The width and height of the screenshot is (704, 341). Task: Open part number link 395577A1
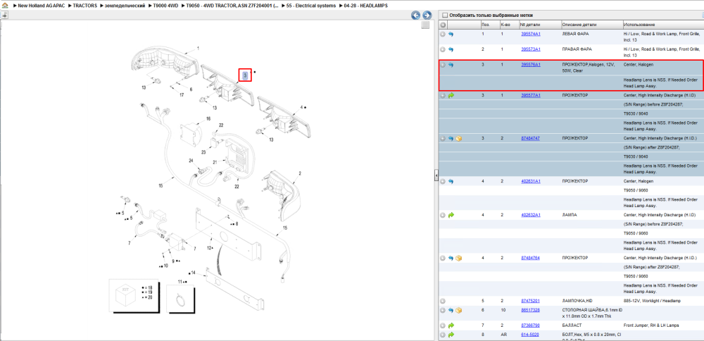[x=531, y=95]
